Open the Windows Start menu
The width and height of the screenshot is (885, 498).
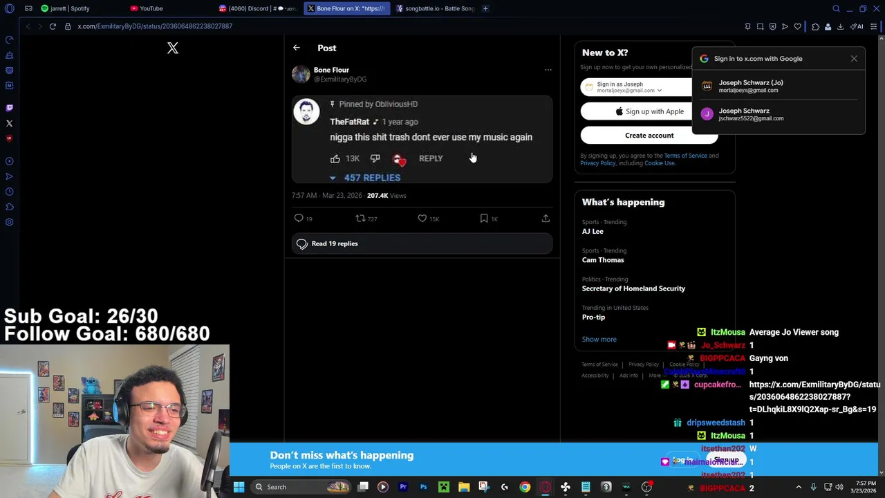[x=239, y=487]
